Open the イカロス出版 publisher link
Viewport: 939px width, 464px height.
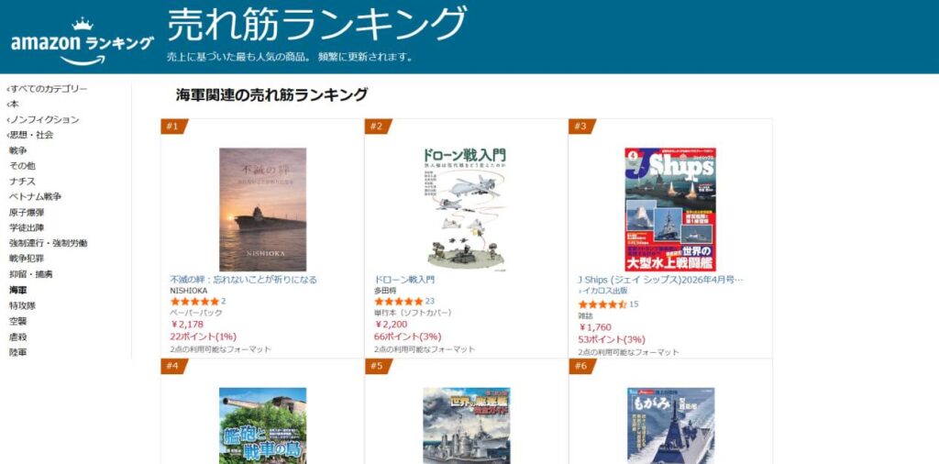pos(603,291)
